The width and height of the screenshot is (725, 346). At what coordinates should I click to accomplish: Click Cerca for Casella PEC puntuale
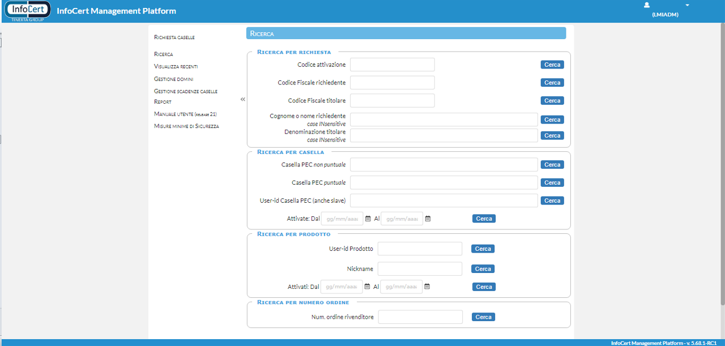point(552,182)
